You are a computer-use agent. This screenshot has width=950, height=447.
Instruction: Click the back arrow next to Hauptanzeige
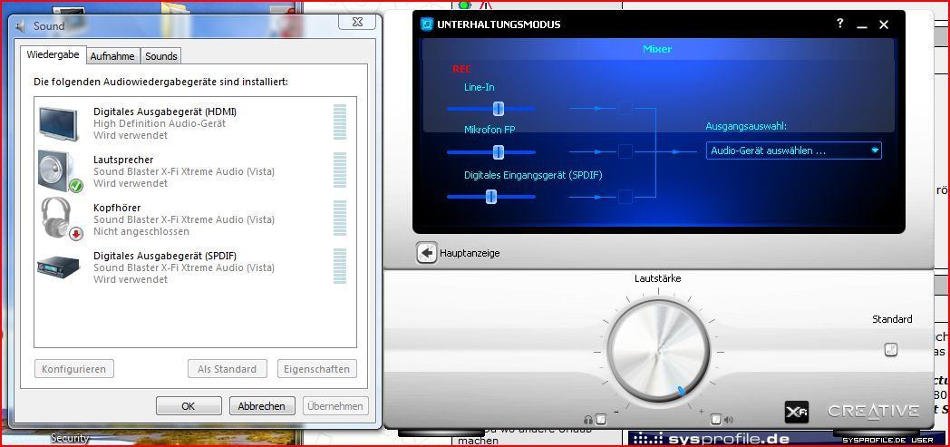point(427,253)
